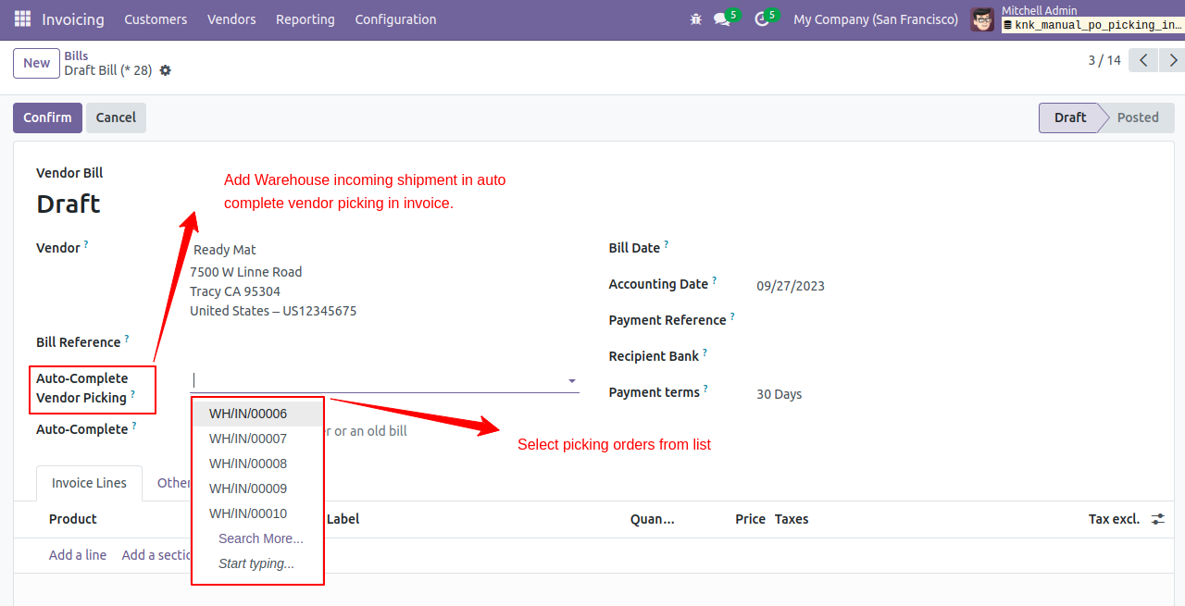The image size is (1185, 606).
Task: Open the Reporting menu
Action: [306, 19]
